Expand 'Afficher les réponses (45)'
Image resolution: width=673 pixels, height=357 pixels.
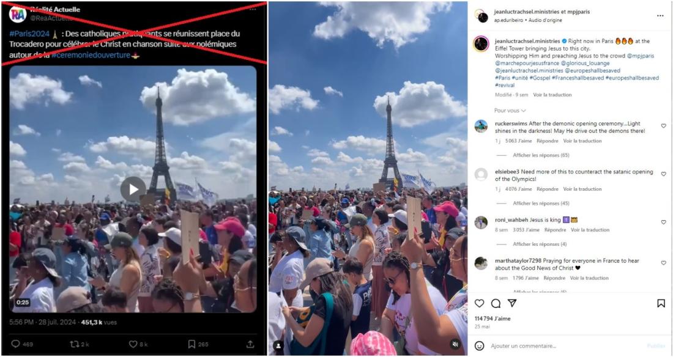coord(541,204)
